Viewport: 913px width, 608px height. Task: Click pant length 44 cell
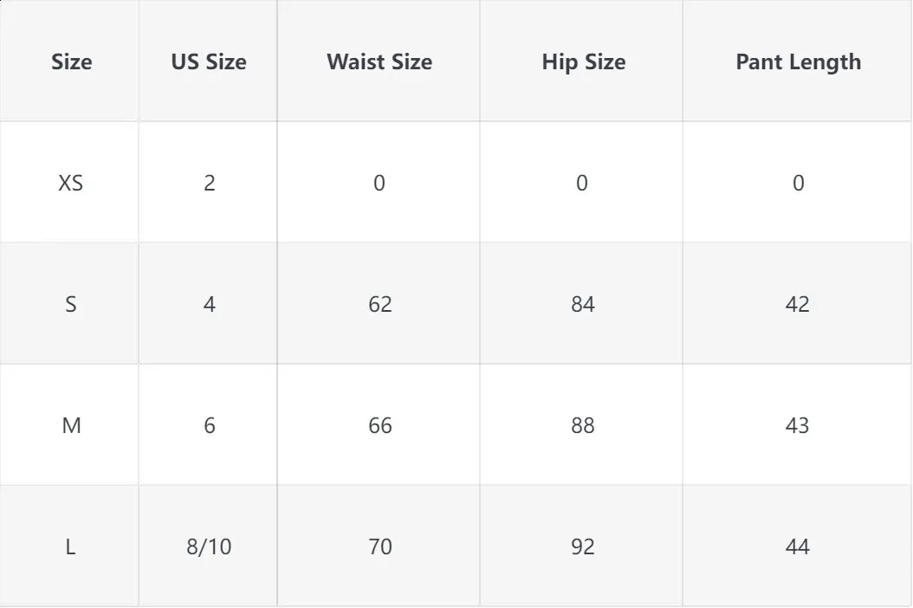click(x=797, y=547)
